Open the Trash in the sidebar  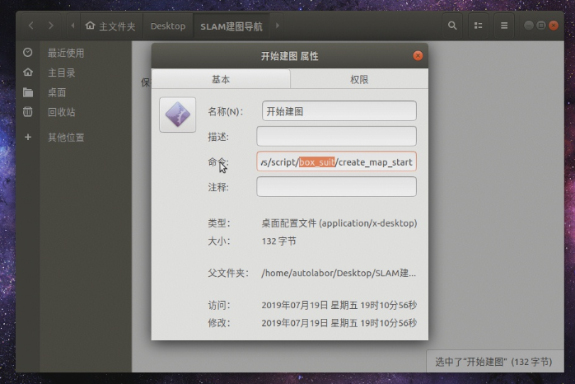tap(61, 112)
